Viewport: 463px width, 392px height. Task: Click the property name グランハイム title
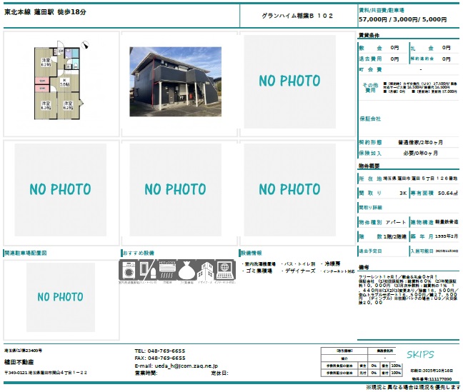297,16
